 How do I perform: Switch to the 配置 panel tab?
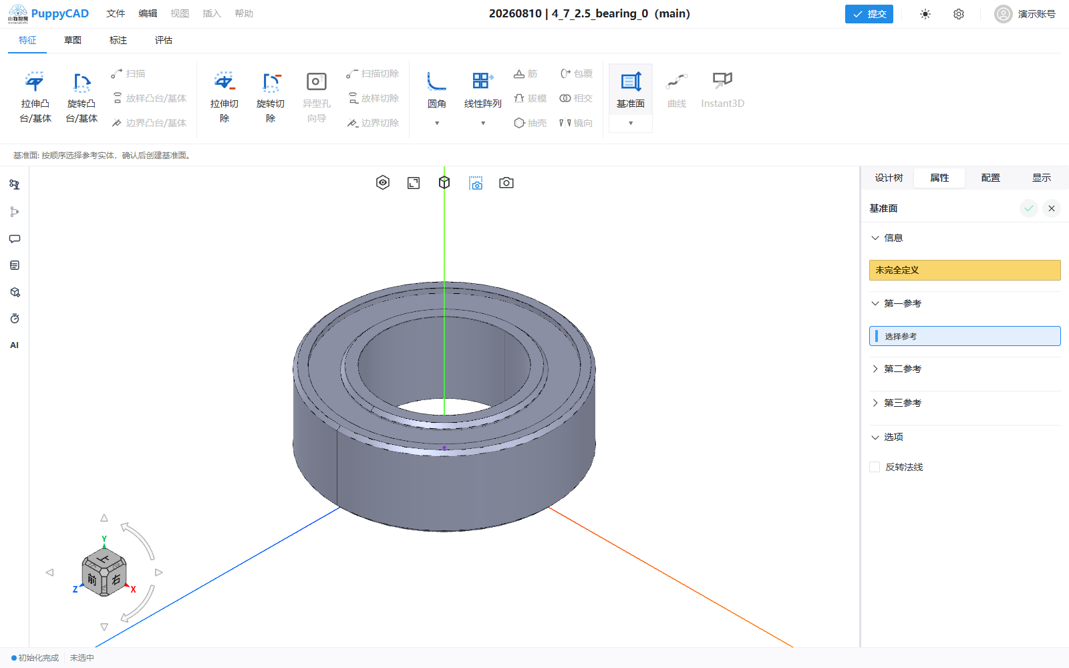pos(991,178)
